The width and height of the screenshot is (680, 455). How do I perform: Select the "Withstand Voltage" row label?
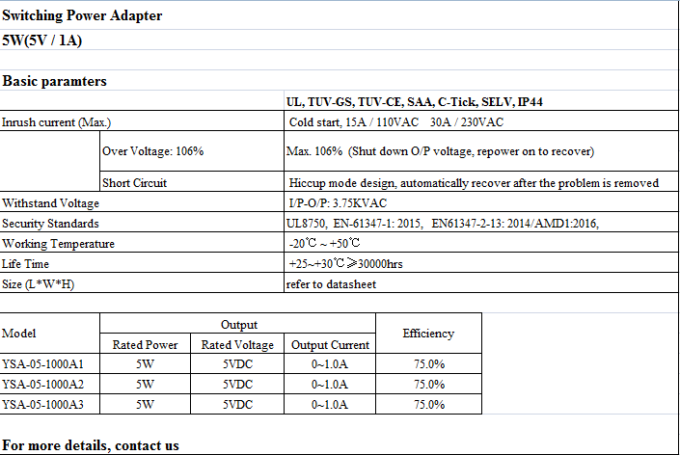click(51, 203)
